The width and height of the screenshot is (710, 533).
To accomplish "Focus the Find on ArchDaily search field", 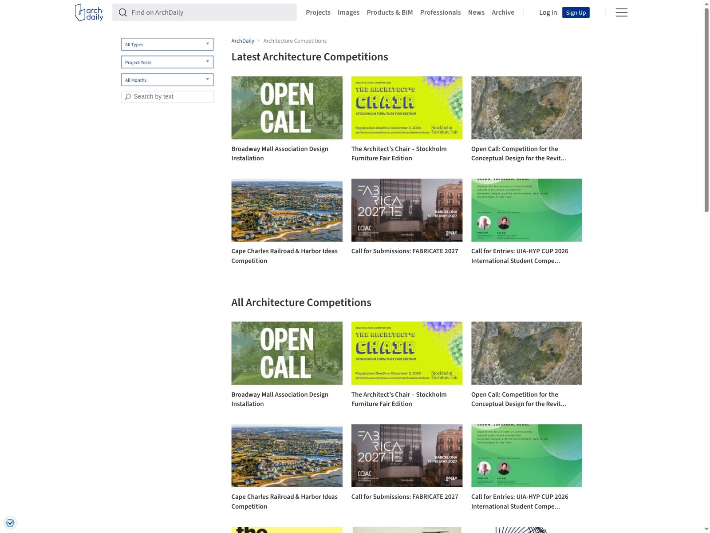I will 205,12.
